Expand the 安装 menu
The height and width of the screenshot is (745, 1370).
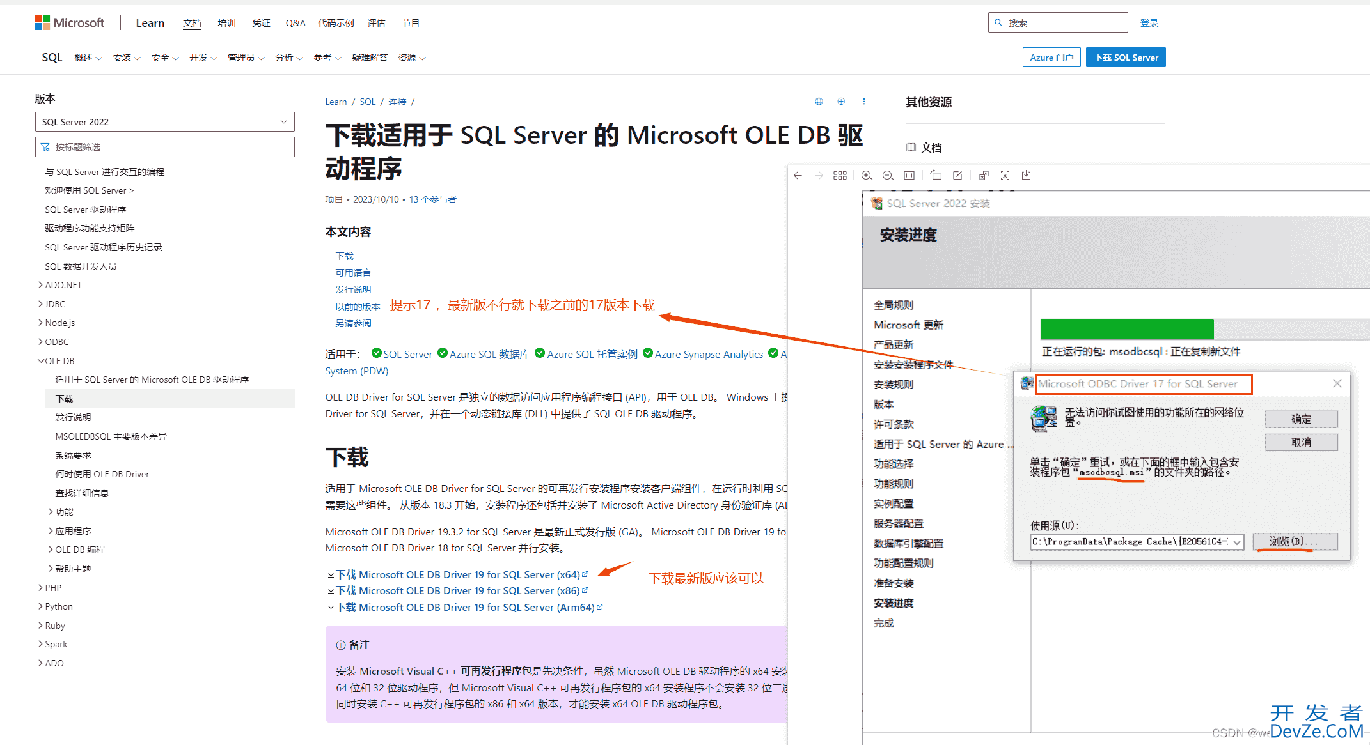(126, 58)
